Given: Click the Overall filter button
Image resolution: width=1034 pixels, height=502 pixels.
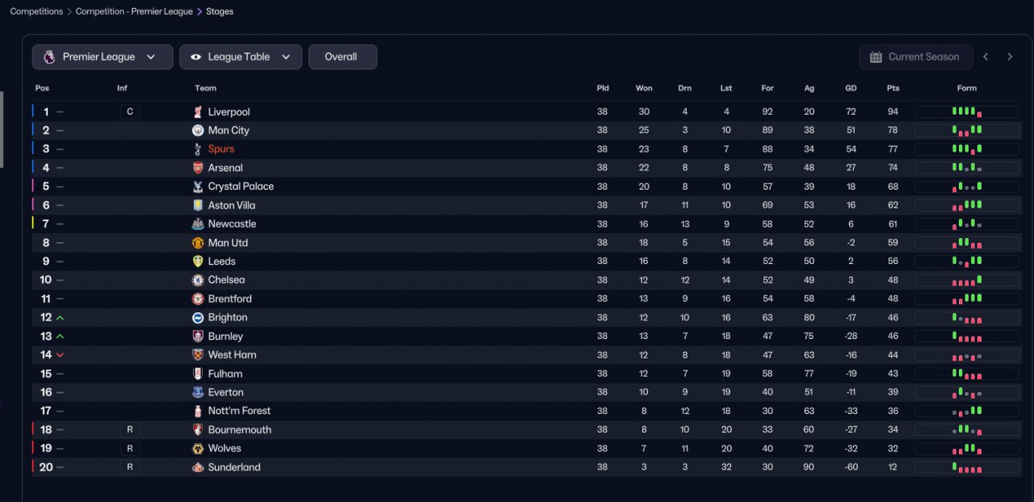Looking at the screenshot, I should point(343,57).
